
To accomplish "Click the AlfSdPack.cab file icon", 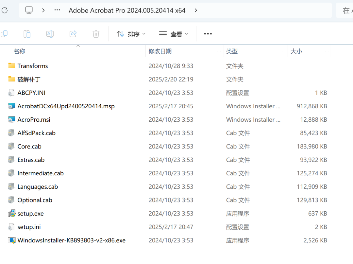I will 11,133.
